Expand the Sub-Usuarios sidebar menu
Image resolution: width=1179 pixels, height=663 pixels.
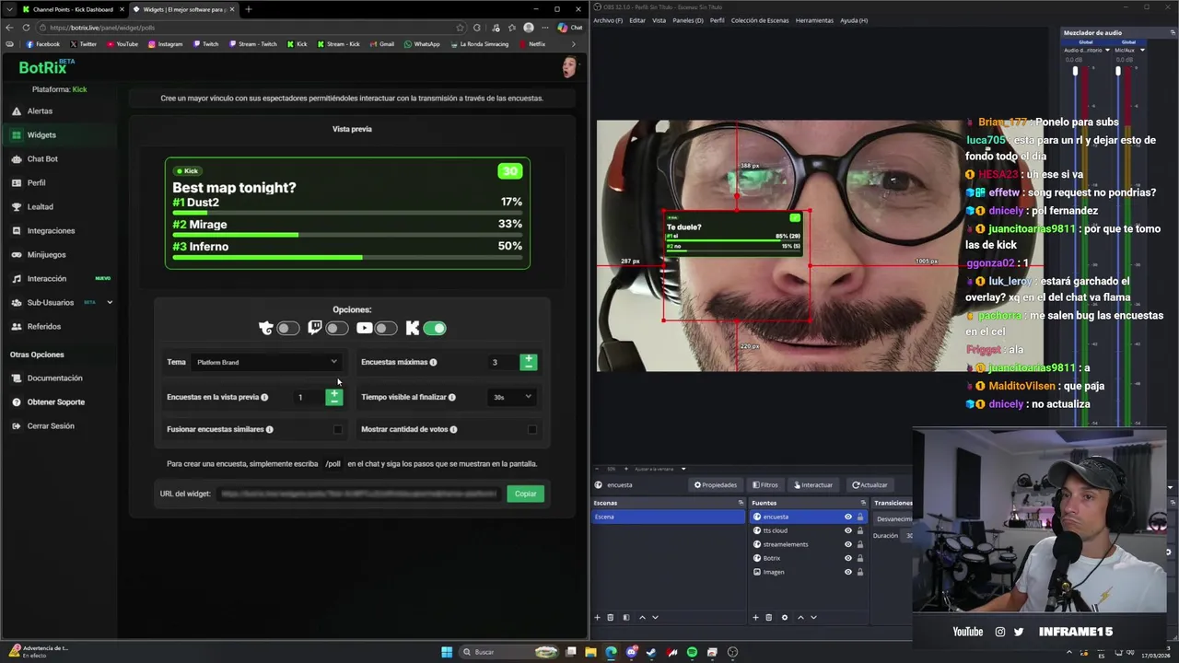click(x=110, y=302)
